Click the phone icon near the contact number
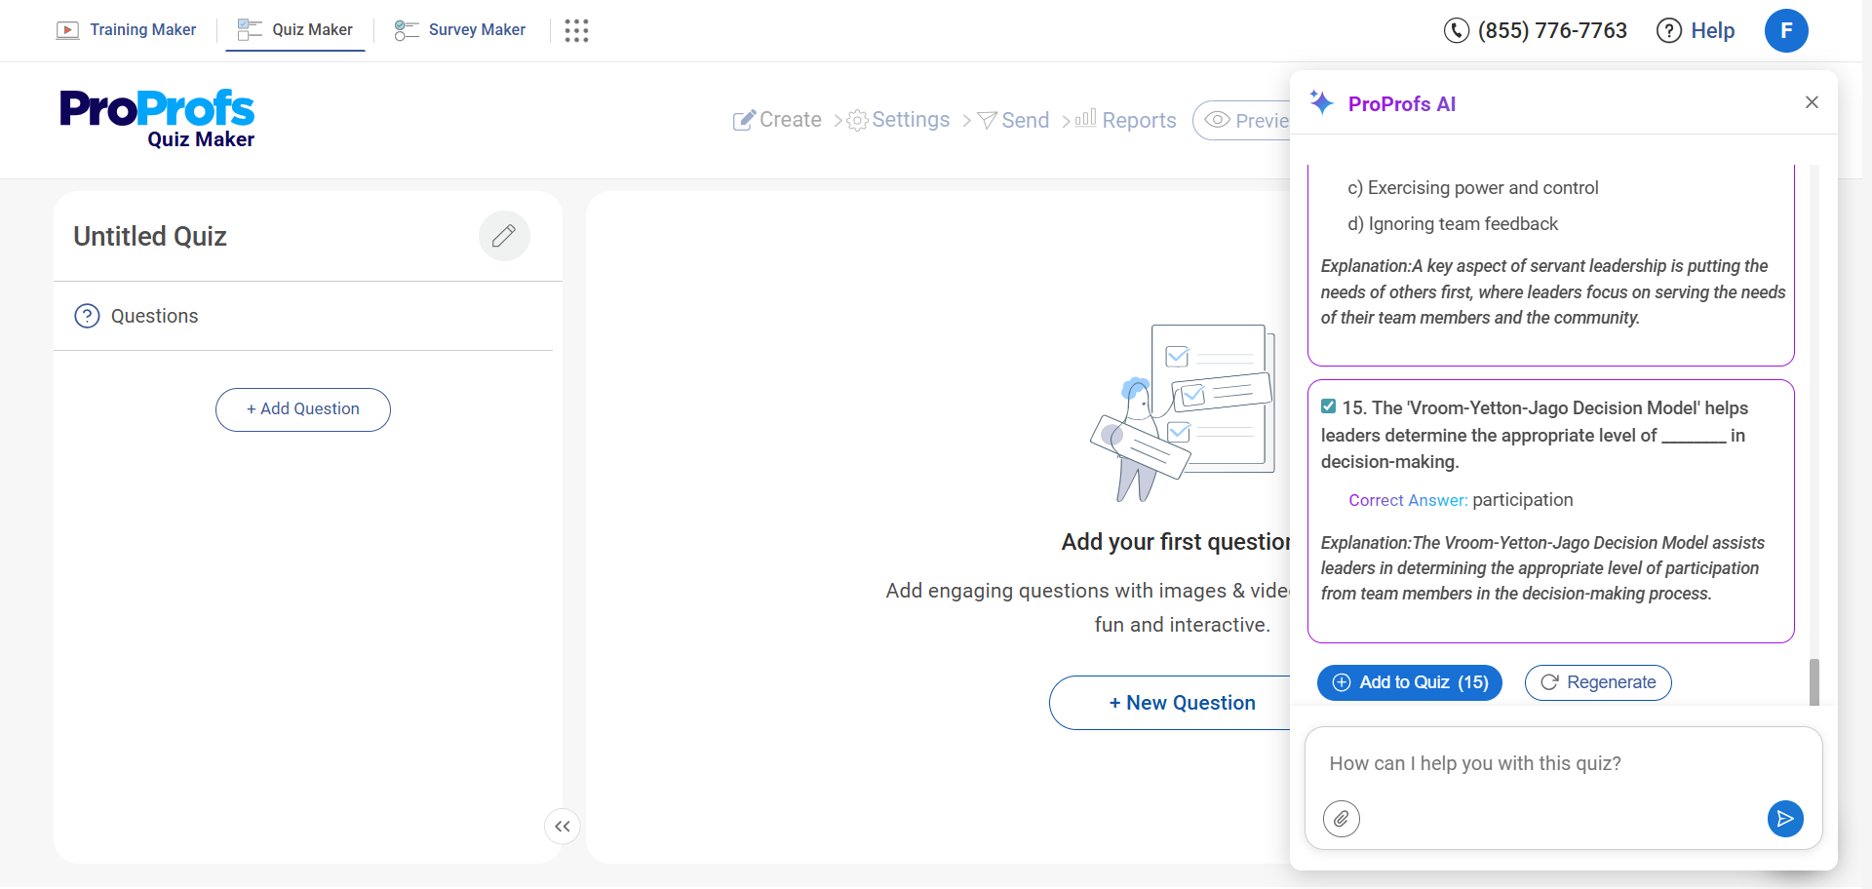 tap(1456, 30)
